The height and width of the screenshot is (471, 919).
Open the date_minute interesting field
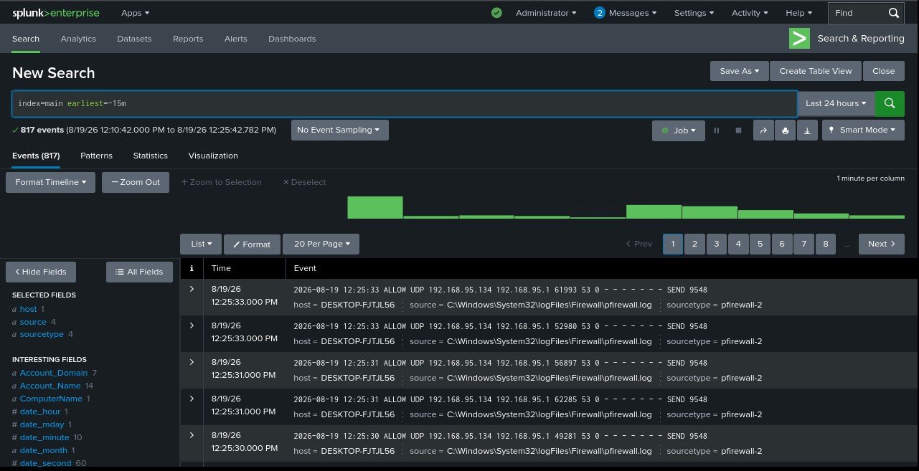(44, 437)
